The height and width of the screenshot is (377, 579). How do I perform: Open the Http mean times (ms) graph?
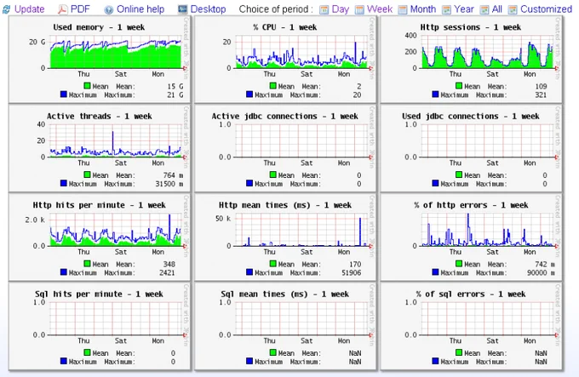285,237
